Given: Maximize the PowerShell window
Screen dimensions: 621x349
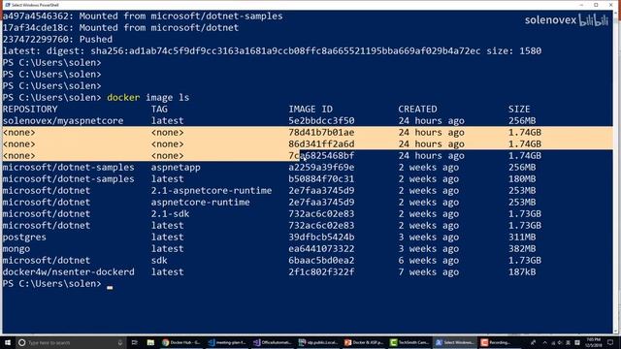Looking at the screenshot, I should (596, 5).
